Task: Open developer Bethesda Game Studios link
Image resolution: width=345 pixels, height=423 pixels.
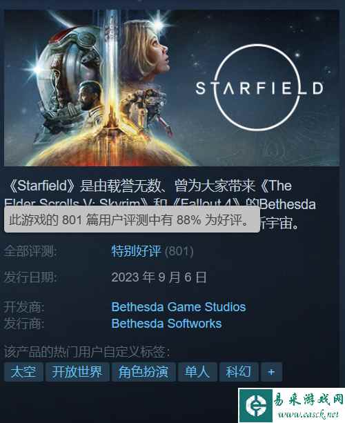Action: [x=179, y=307]
